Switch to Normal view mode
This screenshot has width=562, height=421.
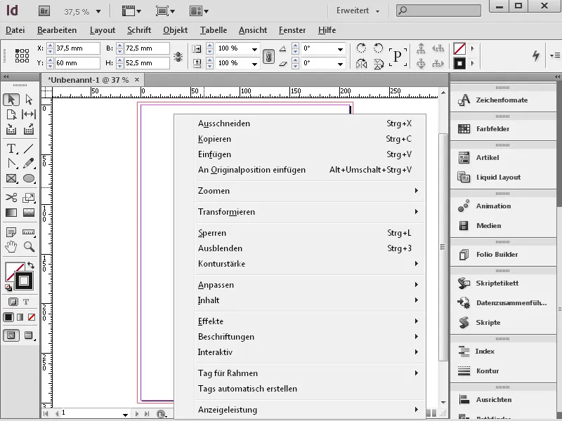[11, 335]
